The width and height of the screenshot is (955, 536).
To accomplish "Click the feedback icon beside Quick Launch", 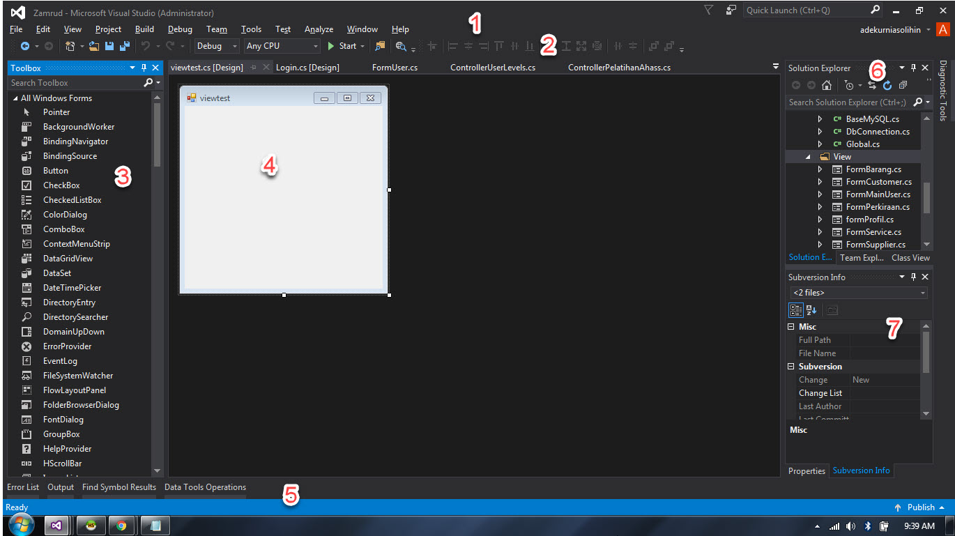I will 731,10.
